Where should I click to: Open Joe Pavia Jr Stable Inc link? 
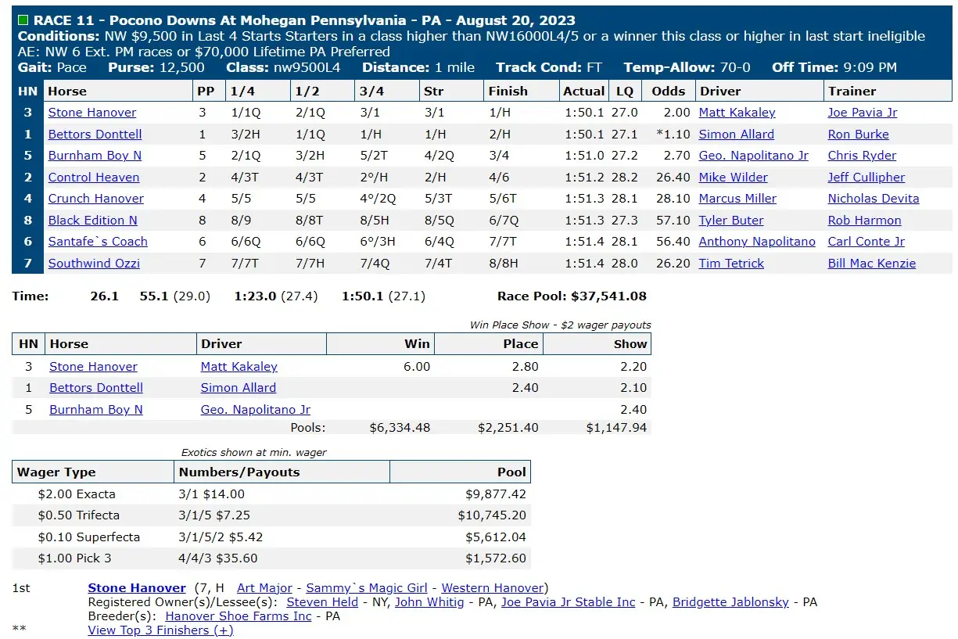point(569,602)
